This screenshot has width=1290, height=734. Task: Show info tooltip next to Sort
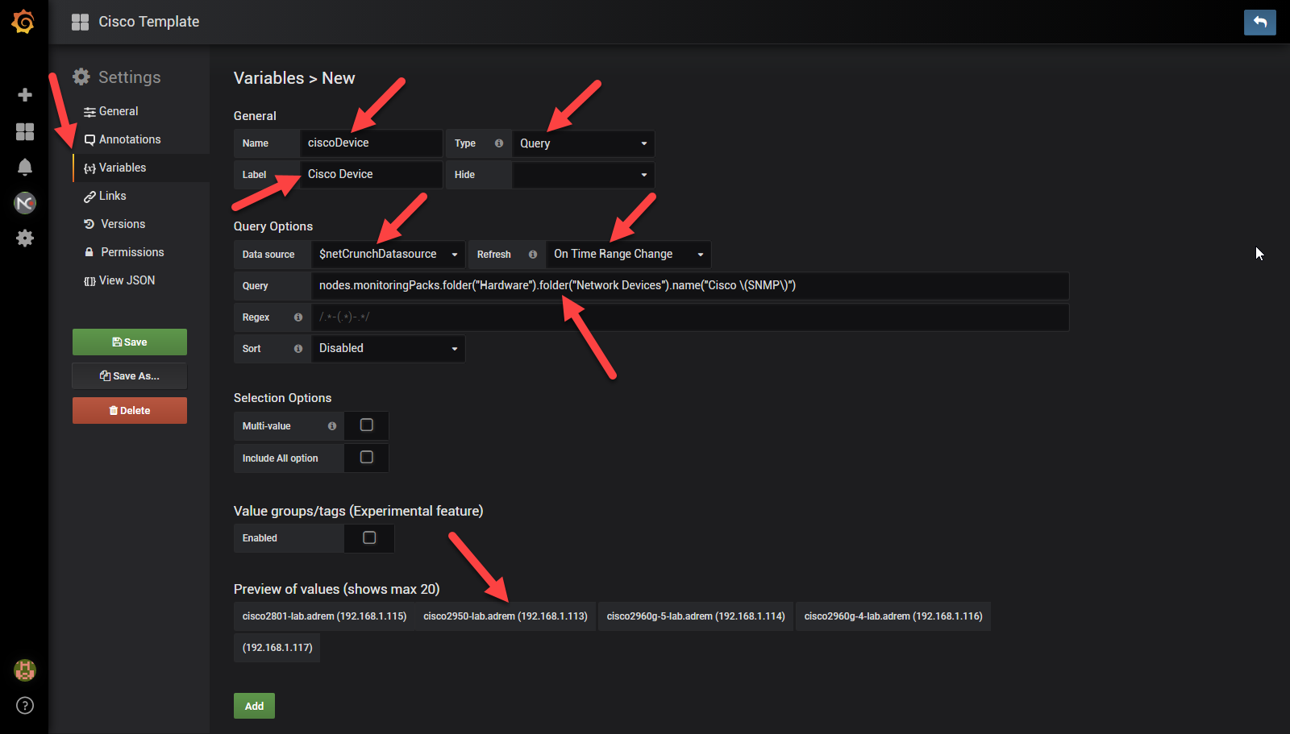point(298,349)
